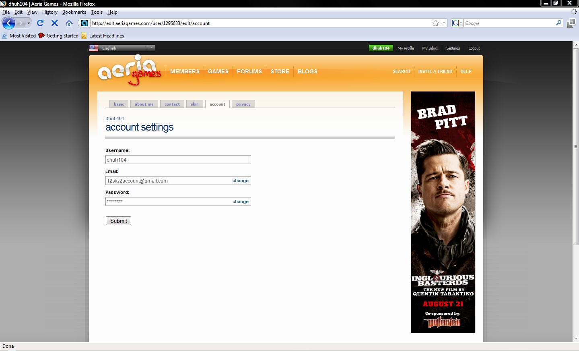Click the activity throbber icon

point(574,12)
